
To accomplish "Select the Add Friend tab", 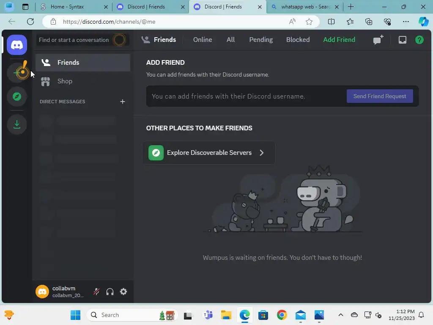I will click(339, 40).
